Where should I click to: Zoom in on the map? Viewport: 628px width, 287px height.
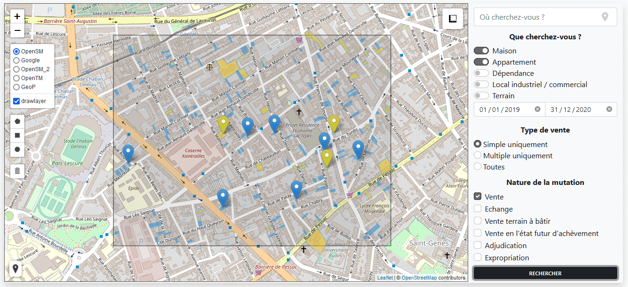17,16
